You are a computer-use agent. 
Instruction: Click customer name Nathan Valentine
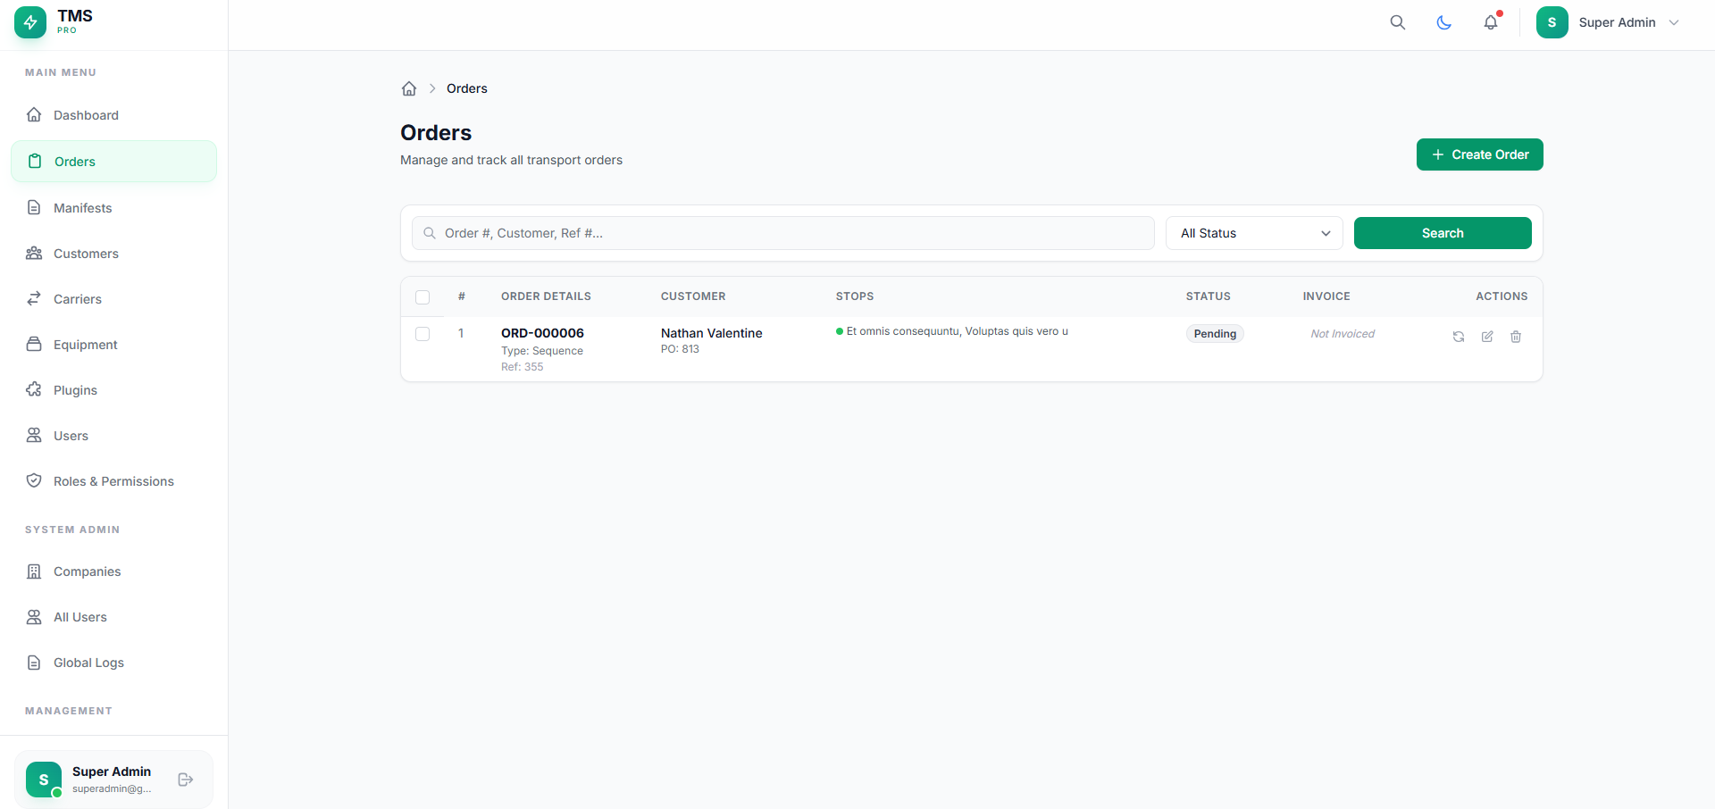pyautogui.click(x=712, y=333)
